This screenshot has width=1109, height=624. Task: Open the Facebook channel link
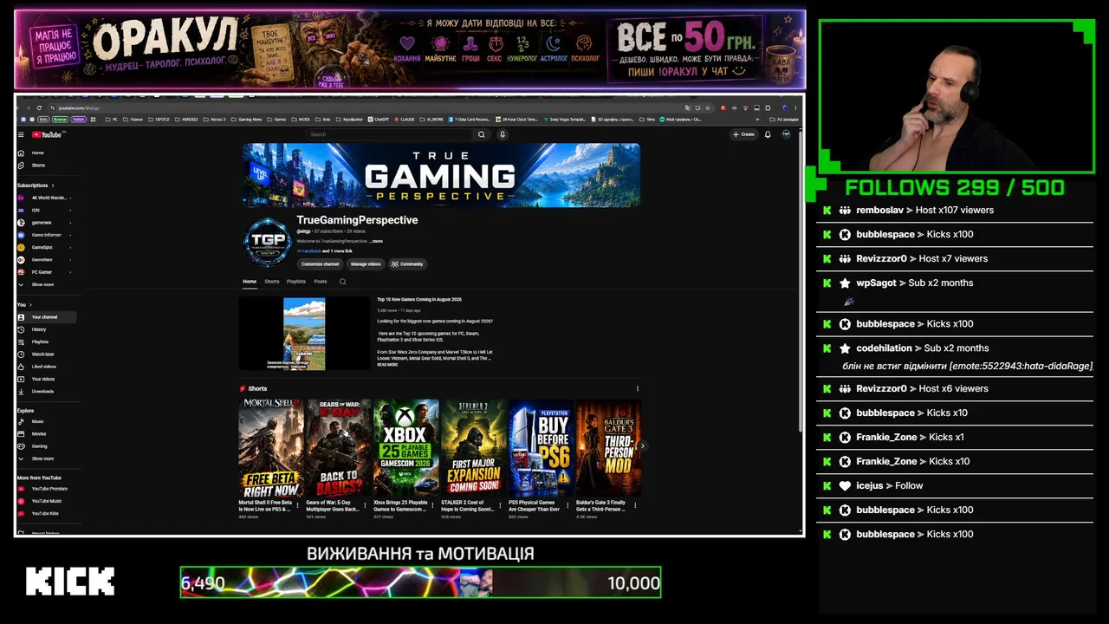pos(311,251)
